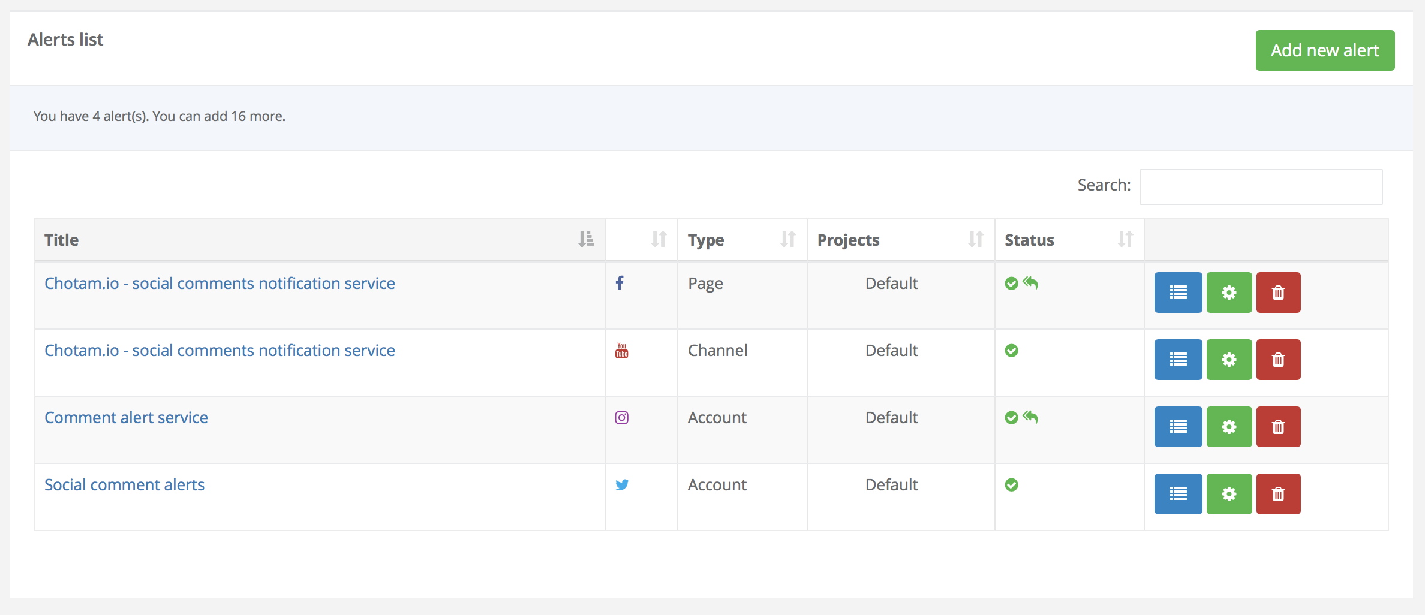Delete the YouTube Channel alert
1425x615 pixels.
pos(1278,360)
